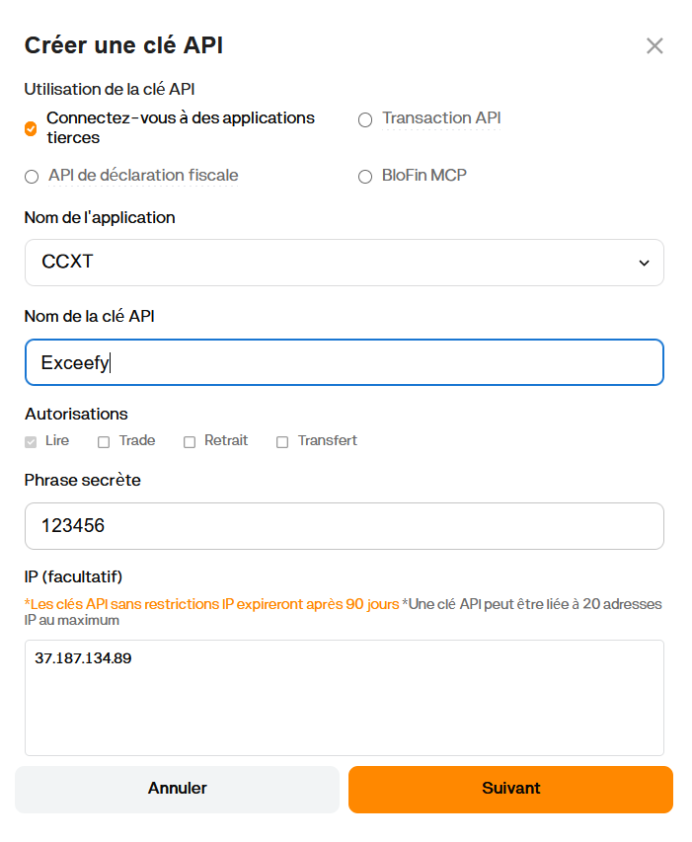Tick the Transfert permission checkbox
692x842 pixels.
(282, 442)
